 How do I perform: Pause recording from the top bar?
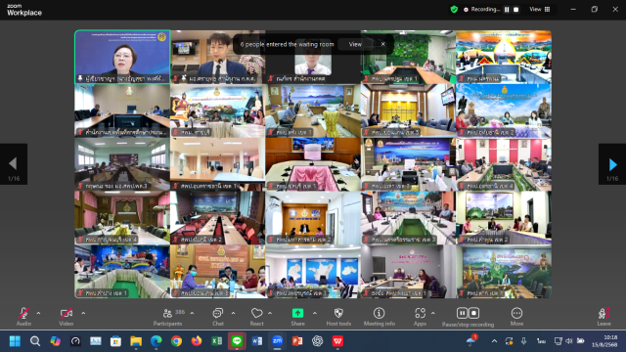click(x=507, y=9)
